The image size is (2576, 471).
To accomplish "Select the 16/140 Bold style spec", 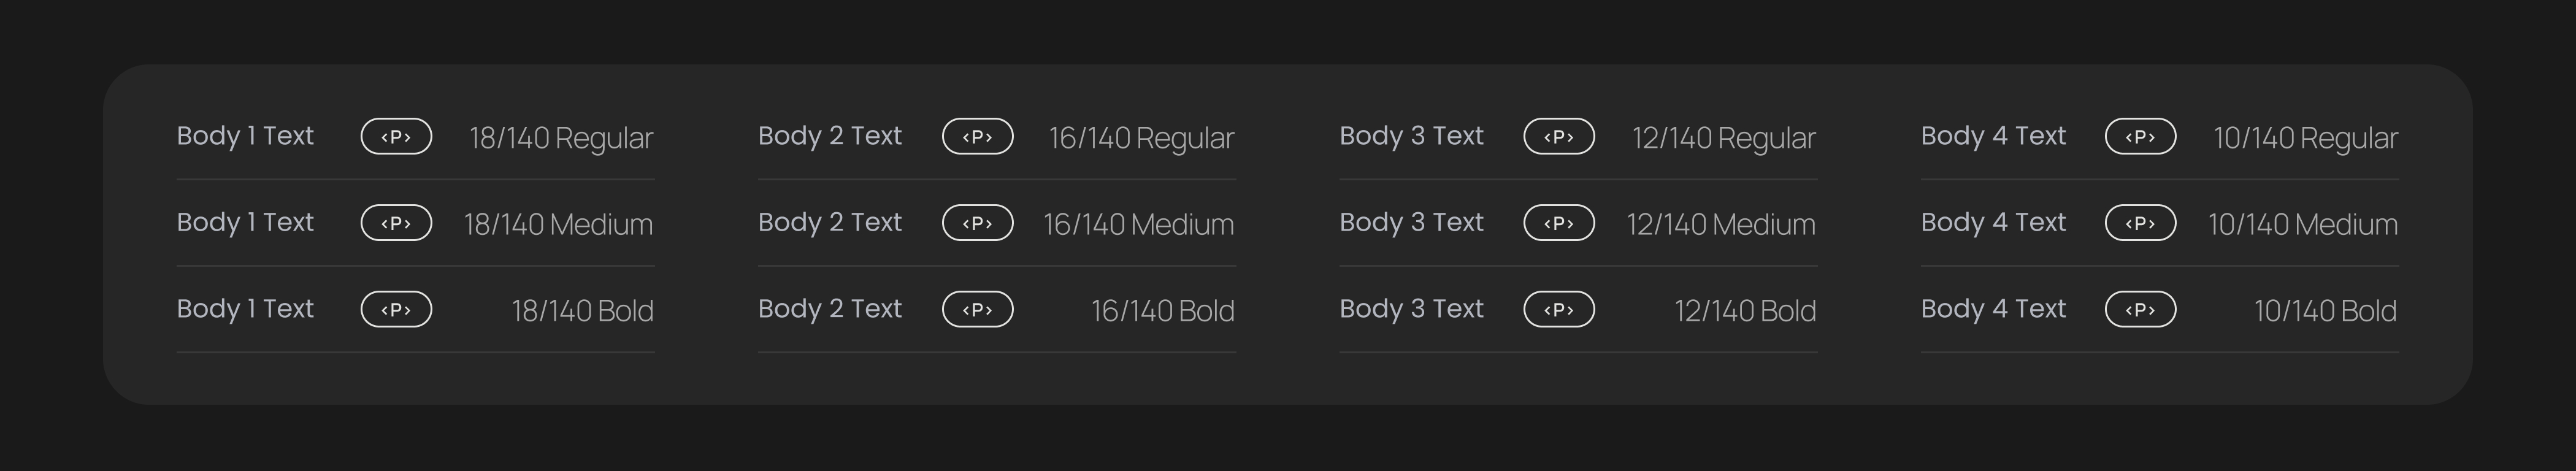I will pos(1162,311).
